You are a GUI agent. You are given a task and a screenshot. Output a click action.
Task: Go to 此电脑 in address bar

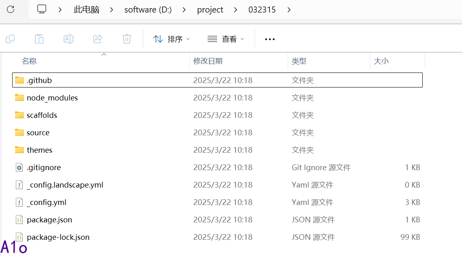click(x=86, y=10)
